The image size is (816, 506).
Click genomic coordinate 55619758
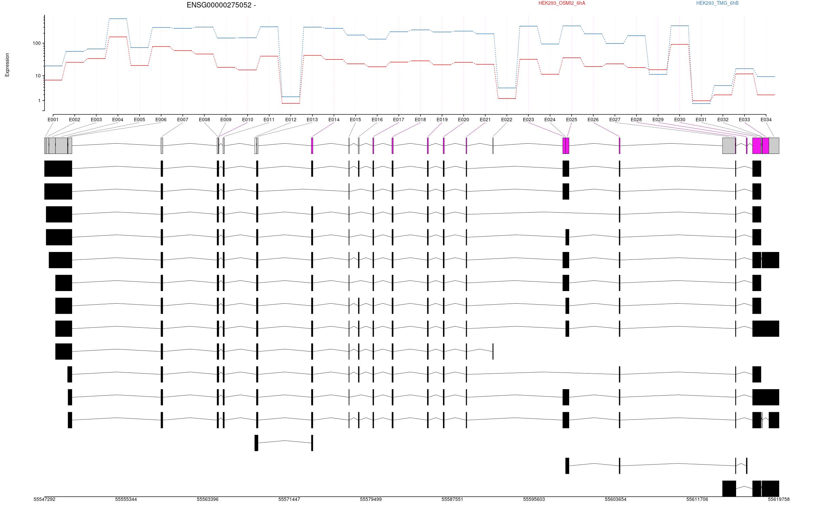point(779,499)
